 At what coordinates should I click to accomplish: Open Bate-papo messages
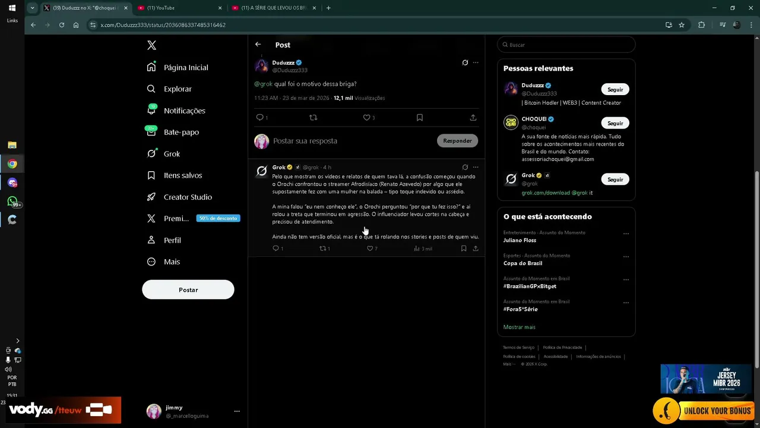pos(173,132)
